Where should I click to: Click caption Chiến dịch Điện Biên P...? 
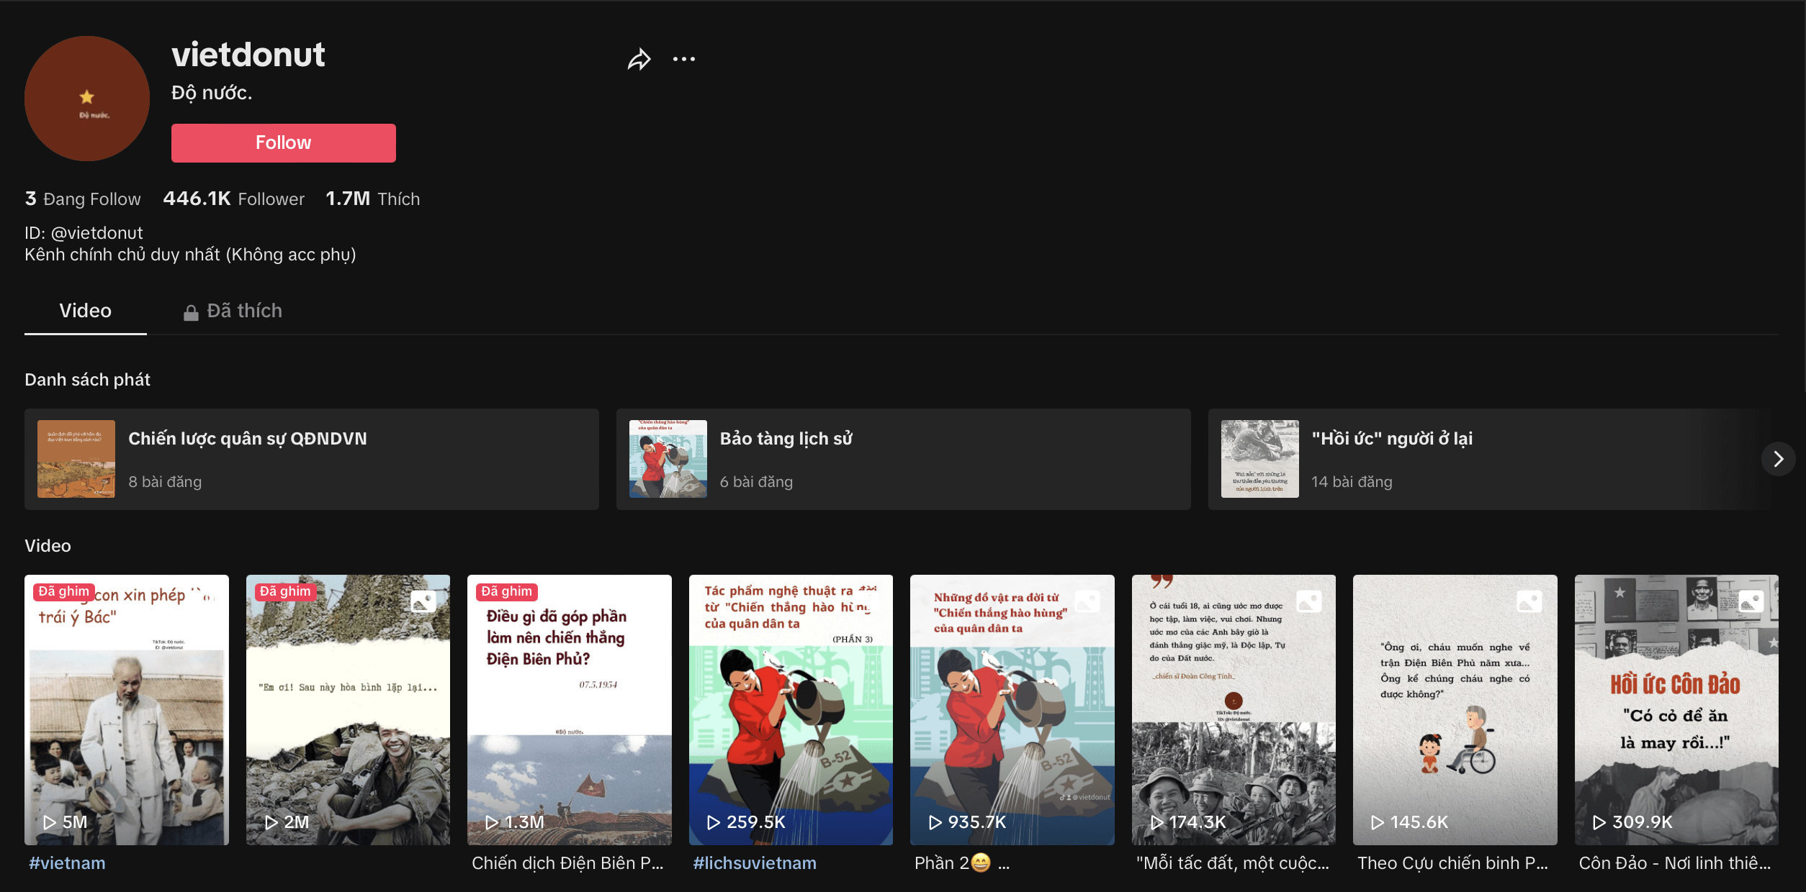tap(567, 863)
